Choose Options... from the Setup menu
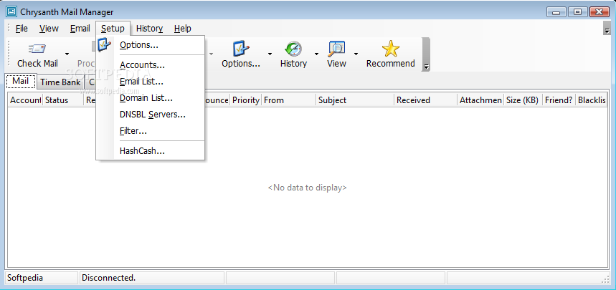This screenshot has width=616, height=290. [150, 45]
